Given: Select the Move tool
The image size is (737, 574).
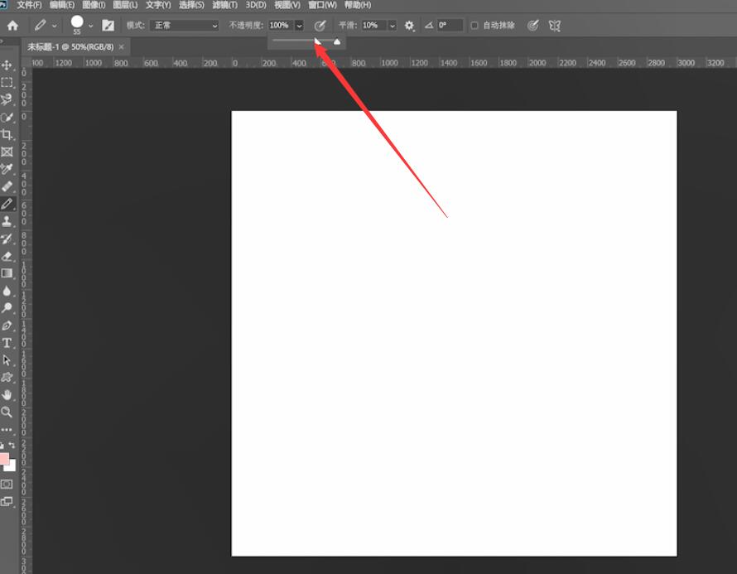Looking at the screenshot, I should pyautogui.click(x=7, y=65).
